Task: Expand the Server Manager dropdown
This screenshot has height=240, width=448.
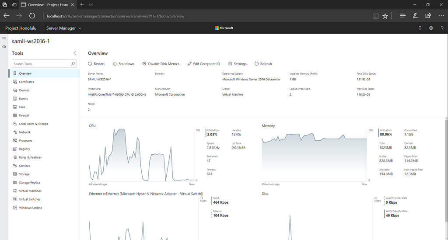Action: (64, 28)
